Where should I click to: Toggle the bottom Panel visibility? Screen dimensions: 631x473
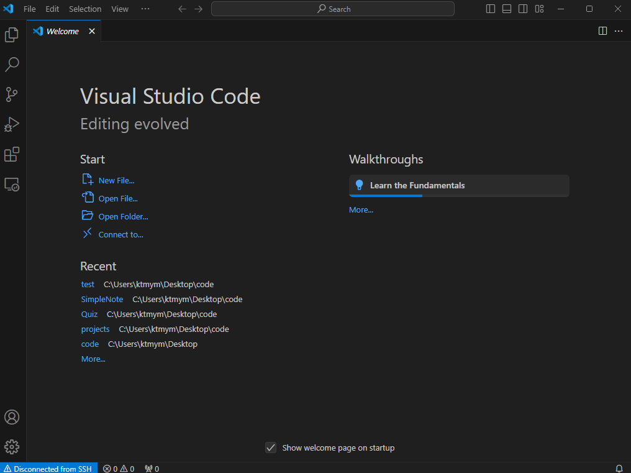(507, 9)
